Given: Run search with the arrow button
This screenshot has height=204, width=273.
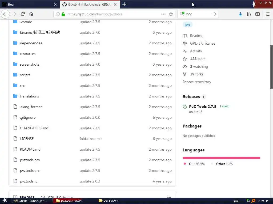Looking at the screenshot, I should 214,14.
